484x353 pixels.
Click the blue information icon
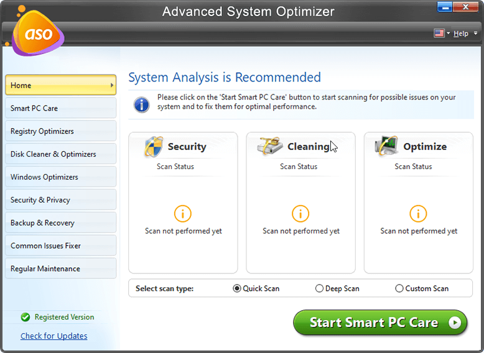142,103
